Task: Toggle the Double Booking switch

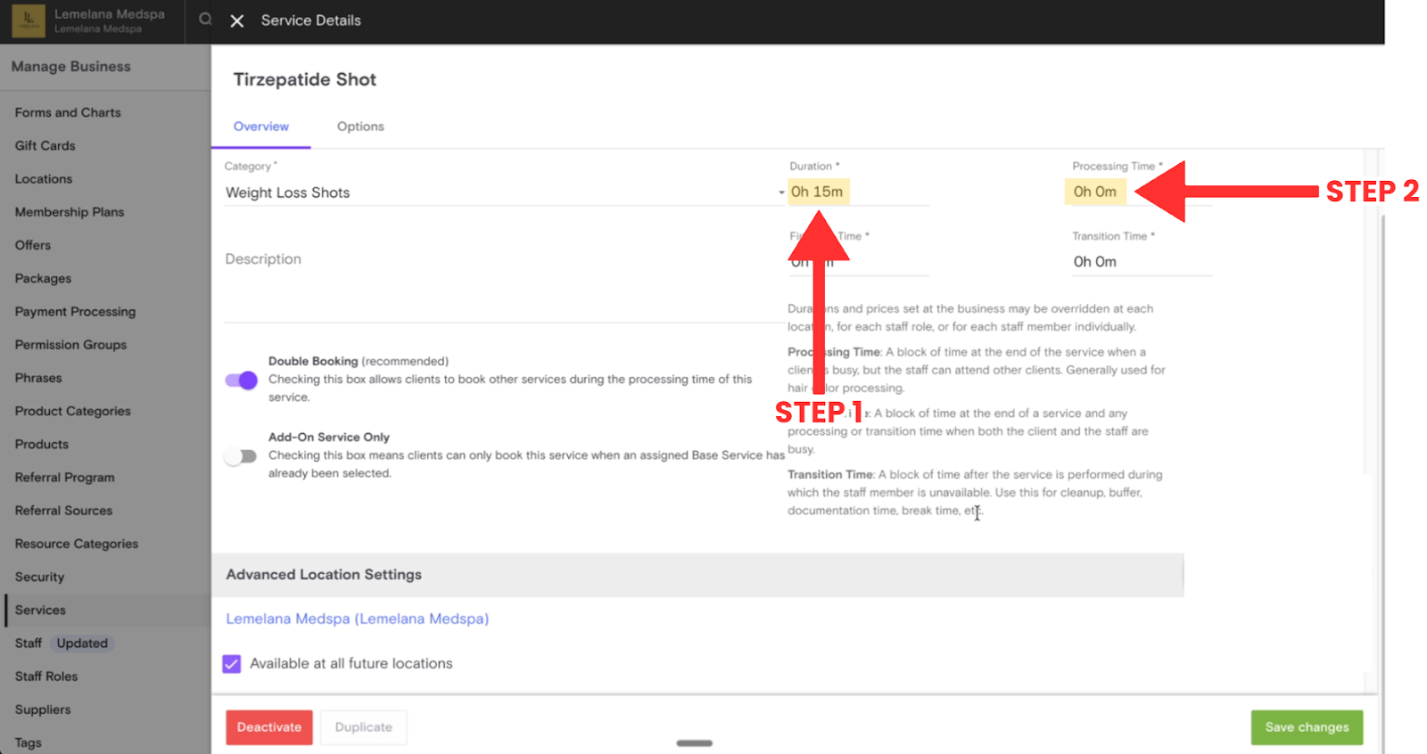Action: click(242, 381)
